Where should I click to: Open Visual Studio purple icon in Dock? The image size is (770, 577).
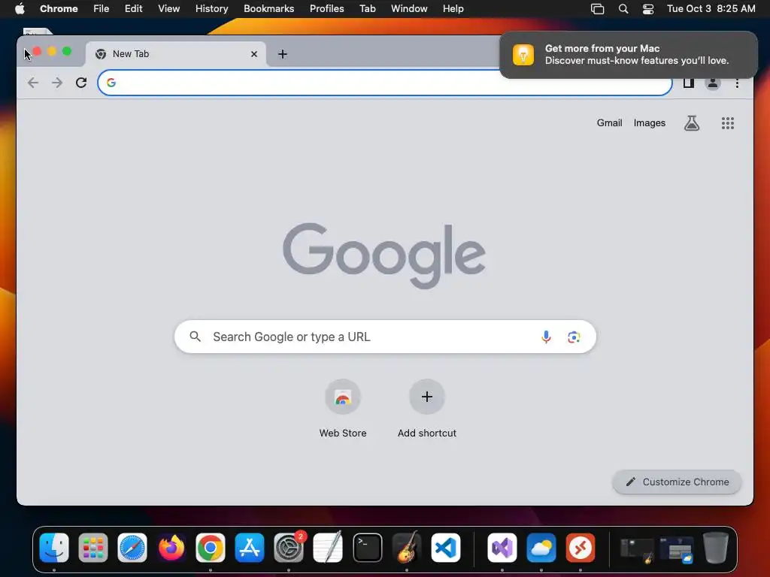502,548
